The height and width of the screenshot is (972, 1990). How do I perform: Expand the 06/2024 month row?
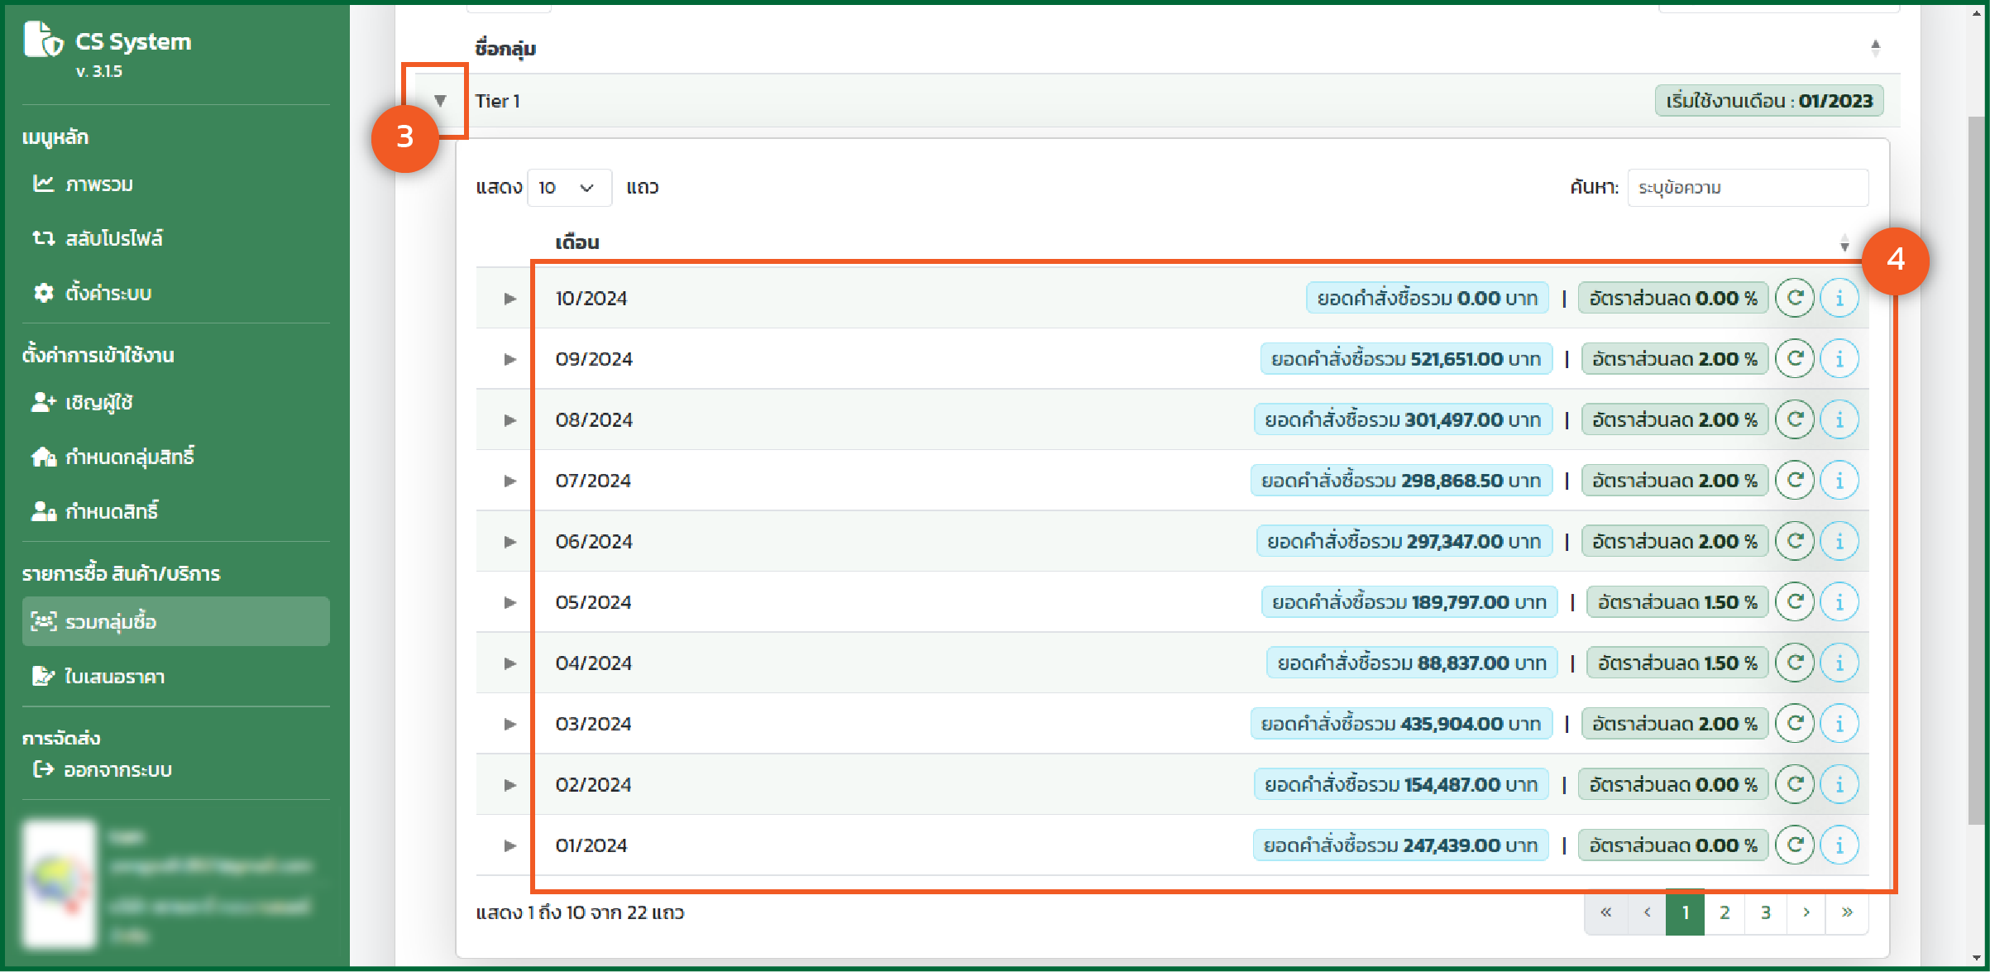(509, 542)
